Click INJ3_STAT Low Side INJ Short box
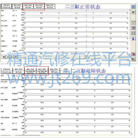Viewport: 138px width, 138px height. pyautogui.click(x=42, y=71)
